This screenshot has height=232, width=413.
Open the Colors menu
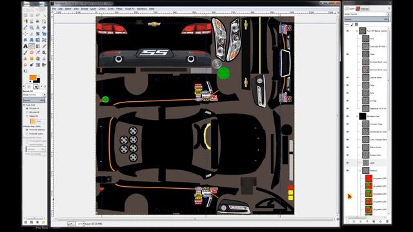coord(102,8)
